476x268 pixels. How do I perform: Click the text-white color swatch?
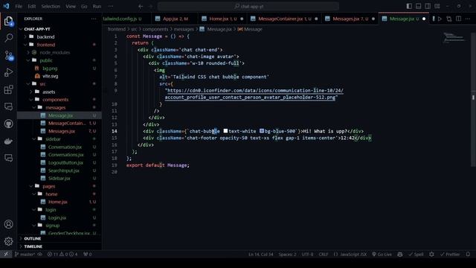pyautogui.click(x=225, y=131)
